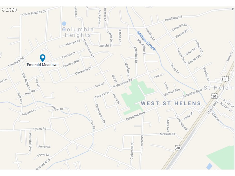235x176 pixels.
Task: Click the copyright 2020 notice
Action: 9,10
